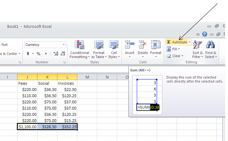Screen dimensions: 228x141
Task: Open Cell Styles gallery
Action: click(114, 49)
